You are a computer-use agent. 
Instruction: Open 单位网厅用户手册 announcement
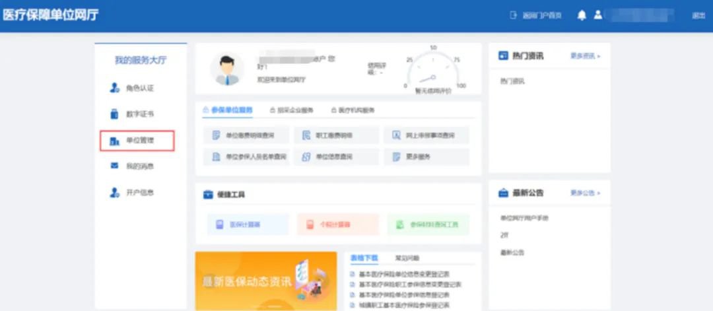tap(524, 219)
